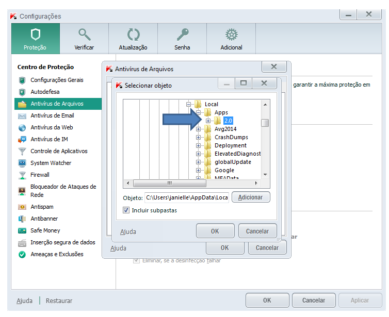Click the Bloqueador de Ataques de Rede icon
This screenshot has width=389, height=317.
(22, 191)
